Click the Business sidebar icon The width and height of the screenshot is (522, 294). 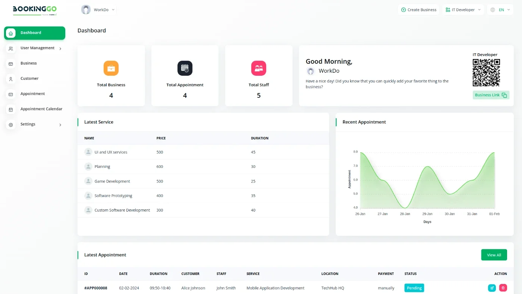pyautogui.click(x=11, y=64)
